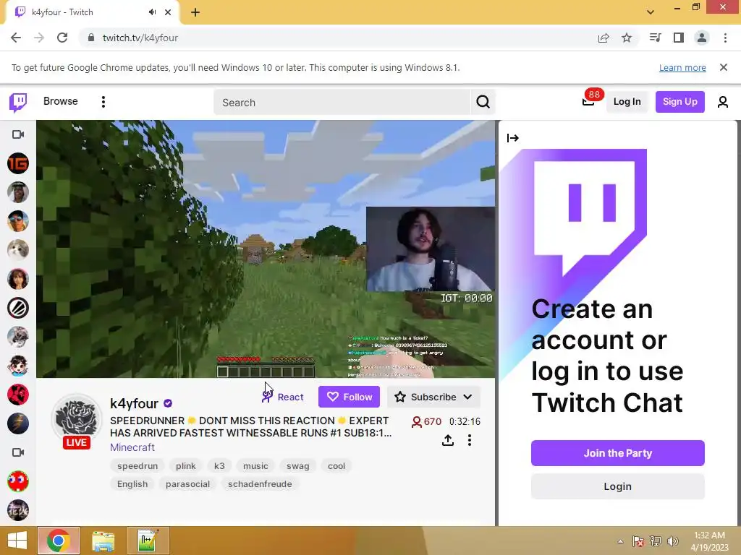This screenshot has width=741, height=555.
Task: Open the Windows Start button
Action: click(17, 541)
